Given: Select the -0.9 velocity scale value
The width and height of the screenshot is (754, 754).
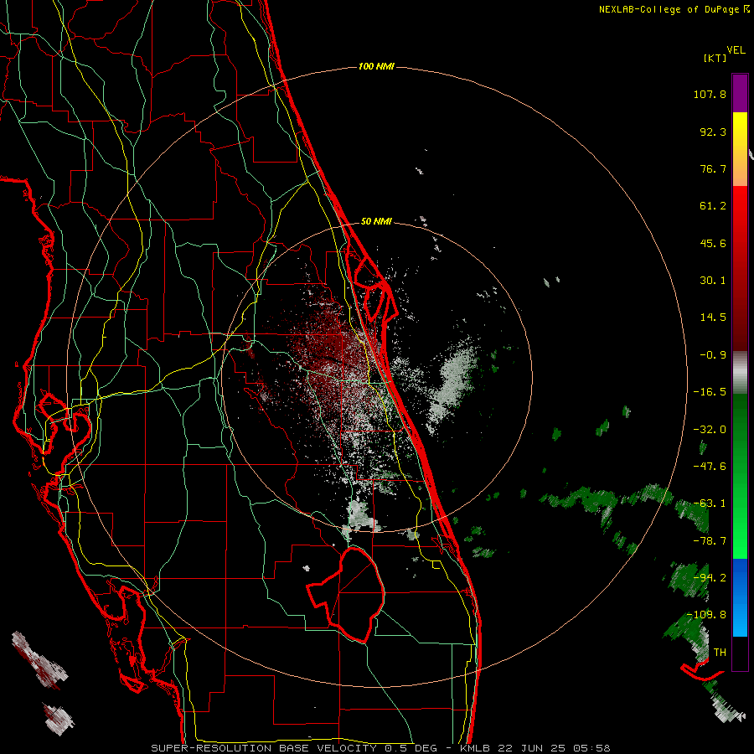Looking at the screenshot, I should (x=713, y=355).
